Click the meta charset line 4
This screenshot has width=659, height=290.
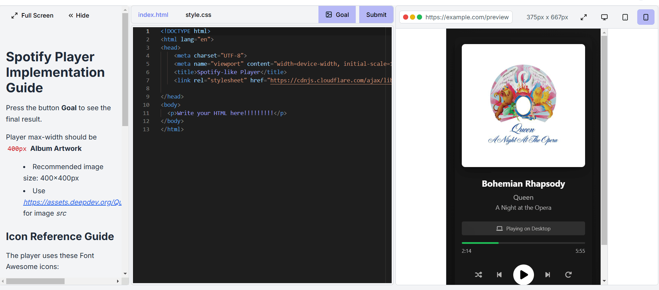[210, 55]
